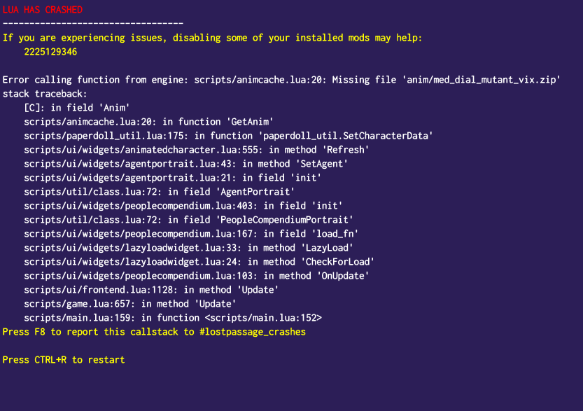Select the frontend.lua:1128 'Update' traceback line
The height and width of the screenshot is (411, 583).
[151, 290]
